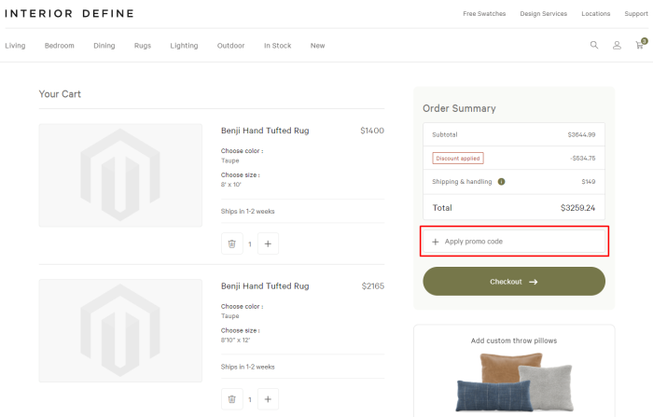Screen dimensions: 653x417
Task: Click the Discount applied badge
Action: (x=458, y=159)
